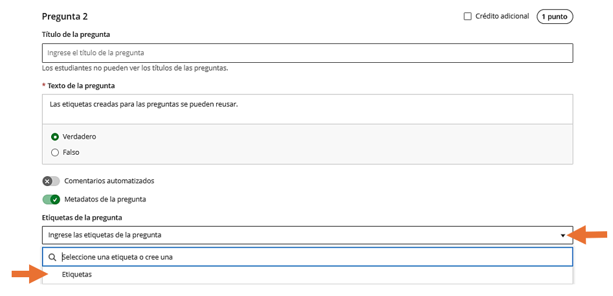
Task: Turn on Comentarios automatizados toggle
Action: coord(51,181)
